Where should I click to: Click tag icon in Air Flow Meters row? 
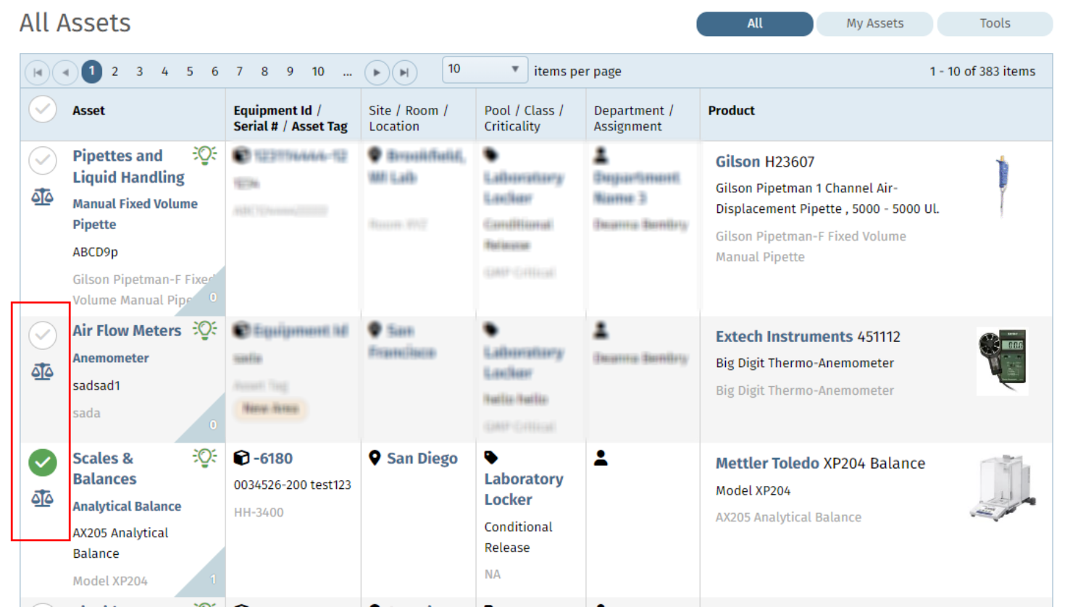coord(491,330)
